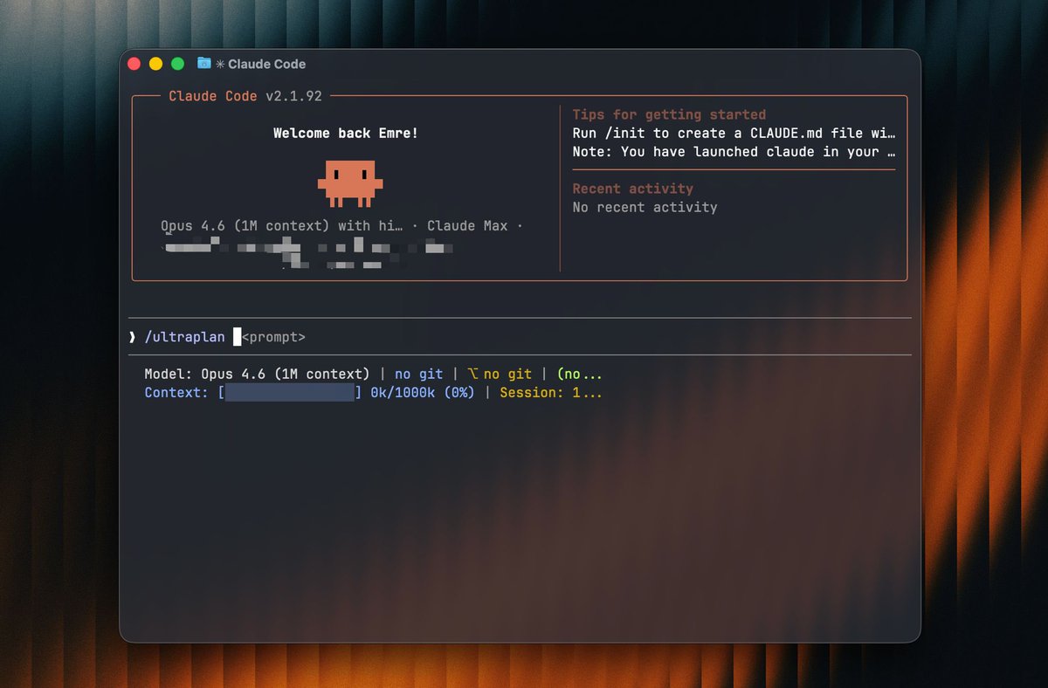Click the '0k/1000k (0%)' usage value

click(x=423, y=393)
